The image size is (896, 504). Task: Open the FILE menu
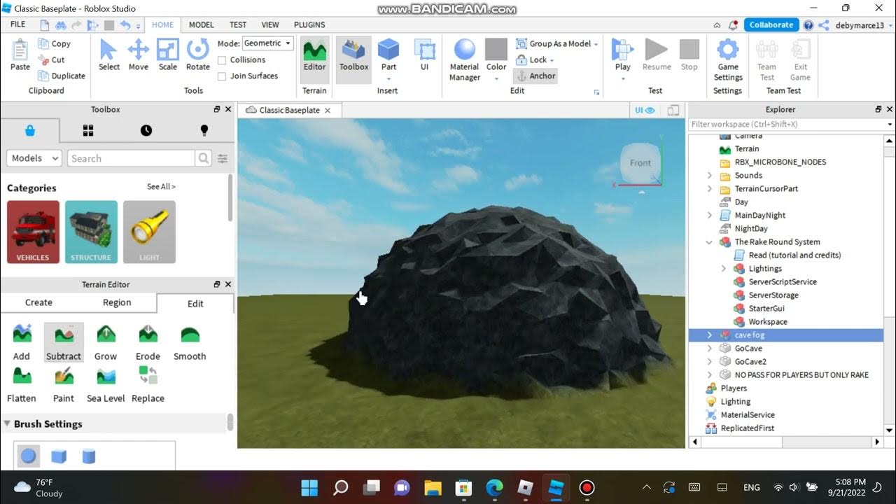[x=18, y=24]
